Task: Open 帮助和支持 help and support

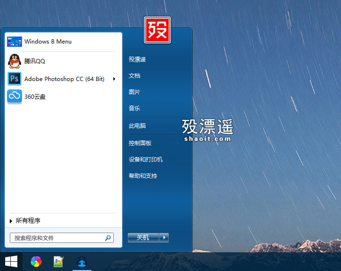Action: [143, 176]
